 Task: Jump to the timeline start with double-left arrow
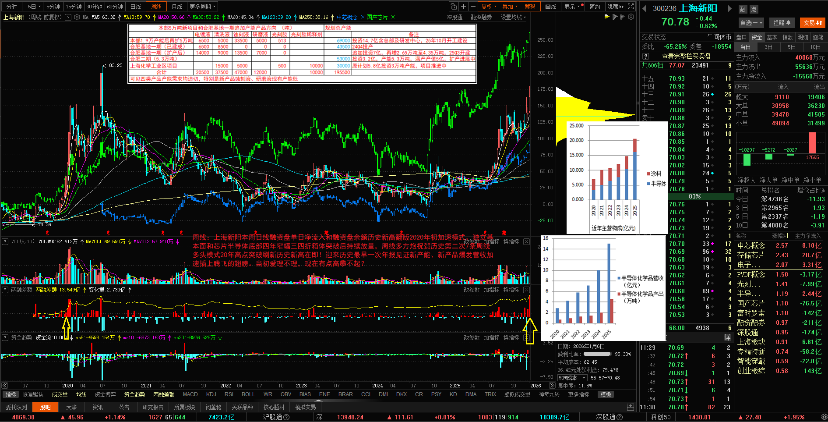(5, 386)
